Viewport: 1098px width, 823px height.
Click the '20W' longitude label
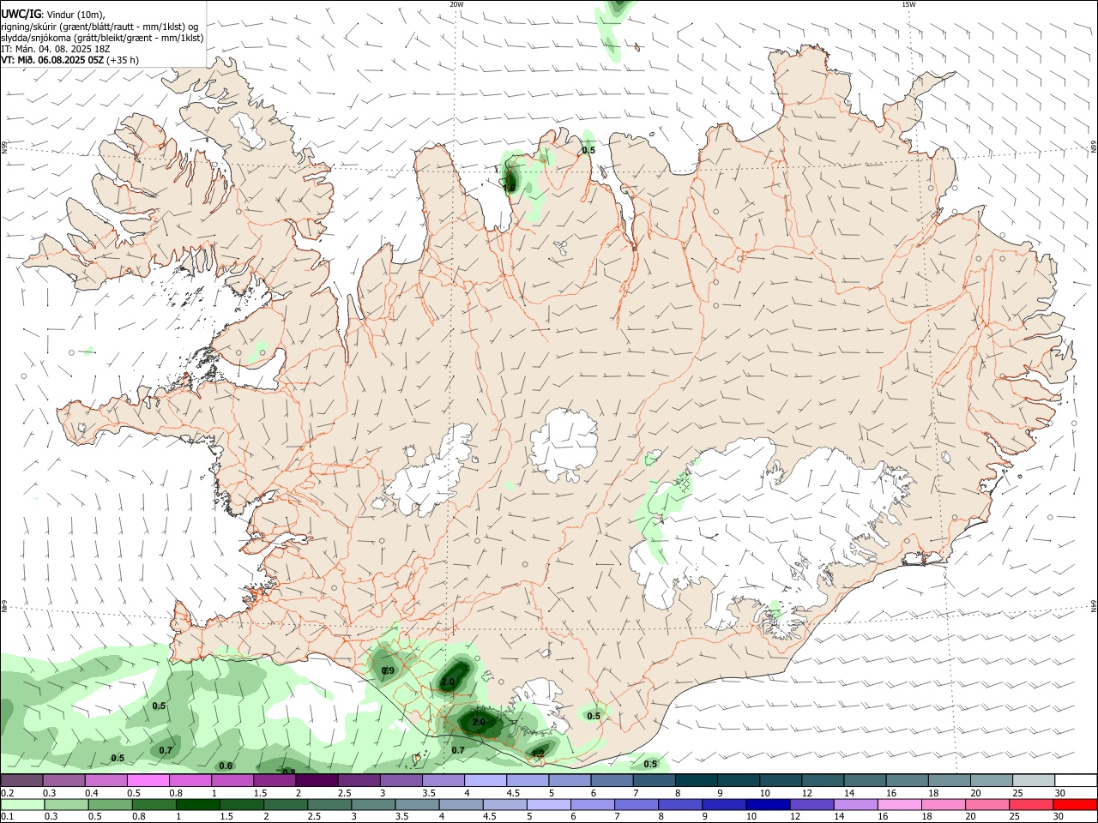coord(456,4)
